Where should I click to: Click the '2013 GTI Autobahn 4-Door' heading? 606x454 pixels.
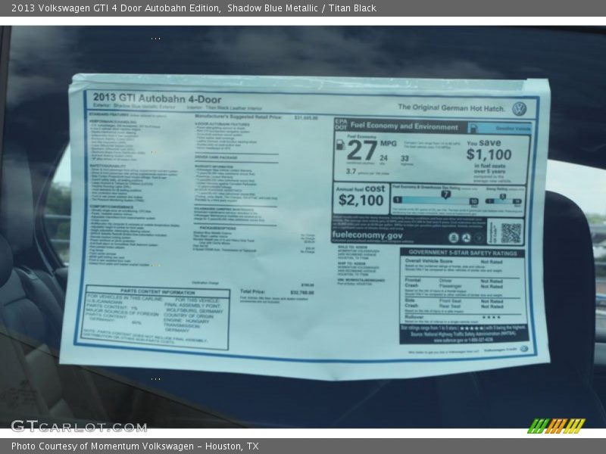pos(158,98)
